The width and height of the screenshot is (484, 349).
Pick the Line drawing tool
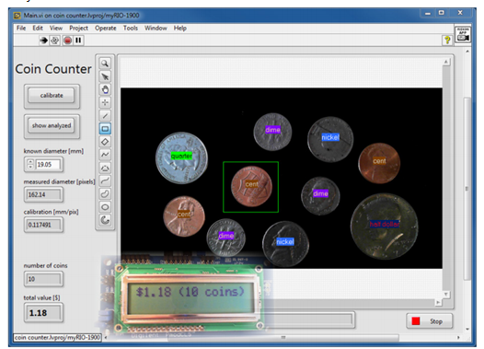point(105,115)
